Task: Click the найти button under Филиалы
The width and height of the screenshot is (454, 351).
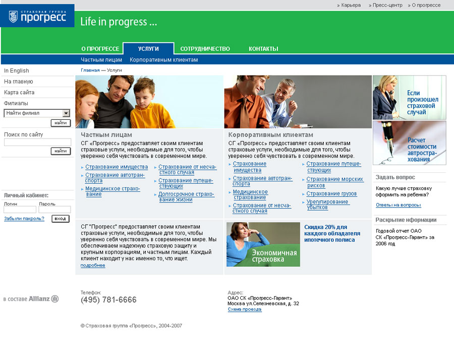Action: tap(61, 123)
